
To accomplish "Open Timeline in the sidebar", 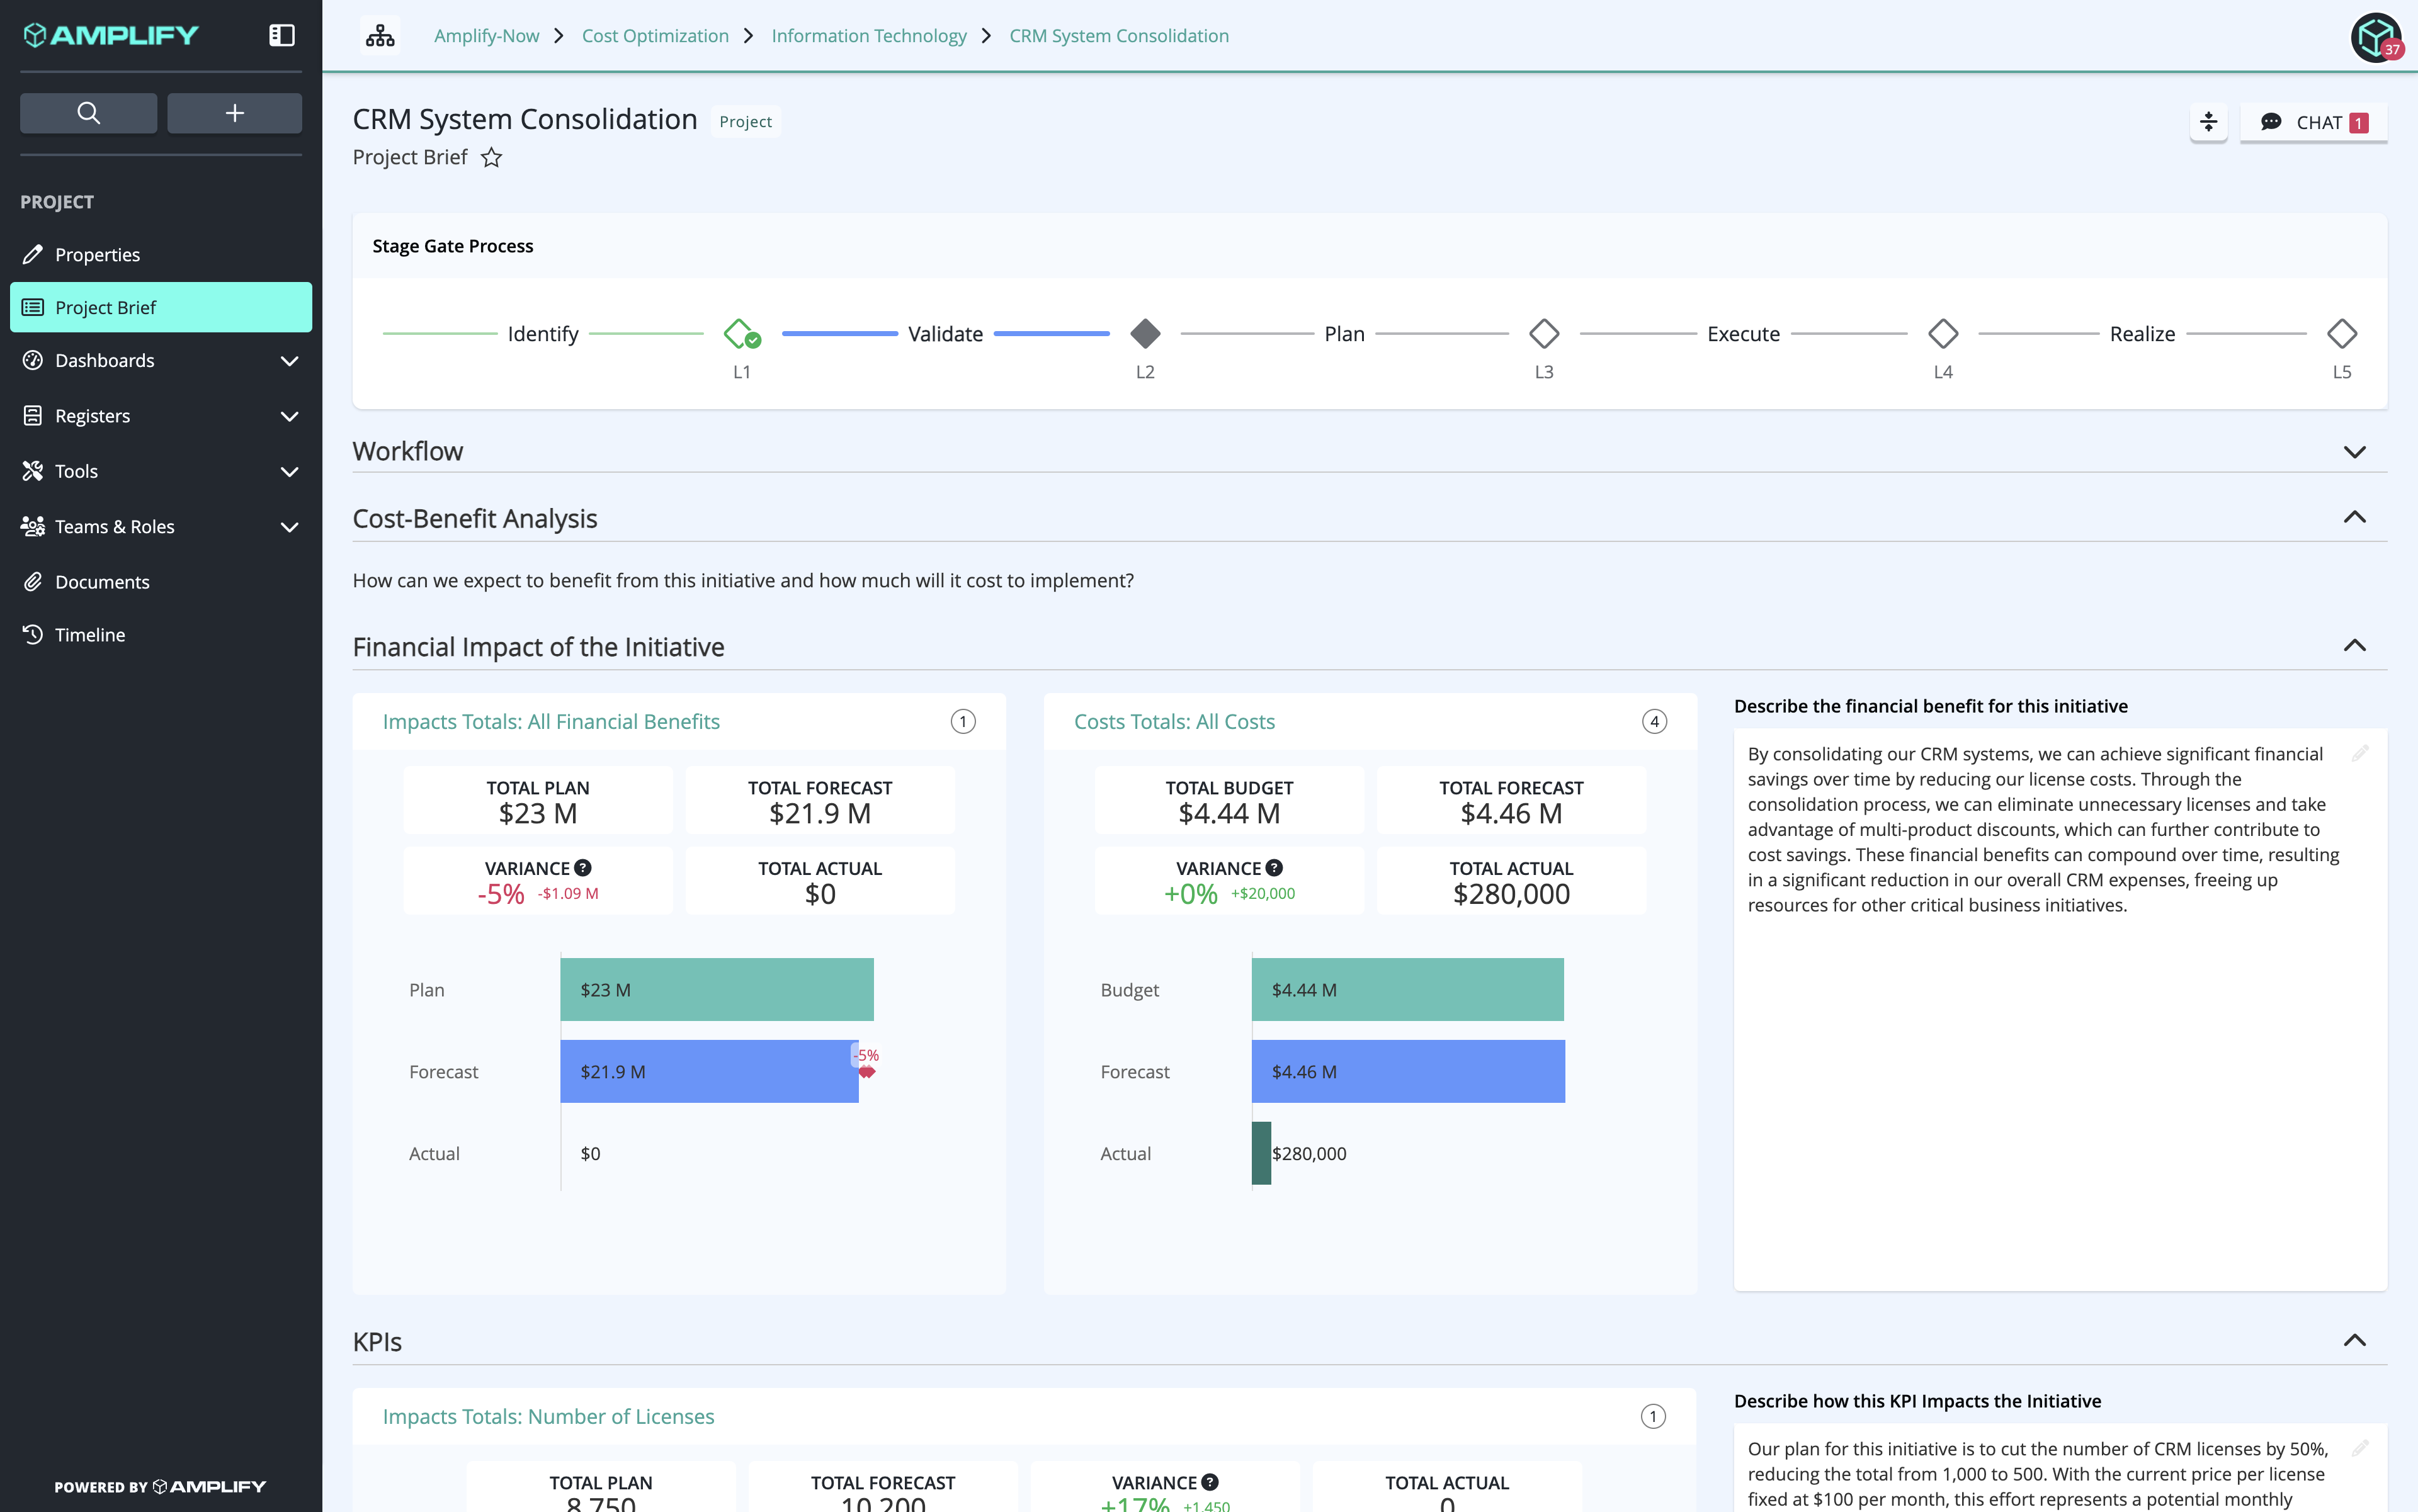I will point(161,634).
